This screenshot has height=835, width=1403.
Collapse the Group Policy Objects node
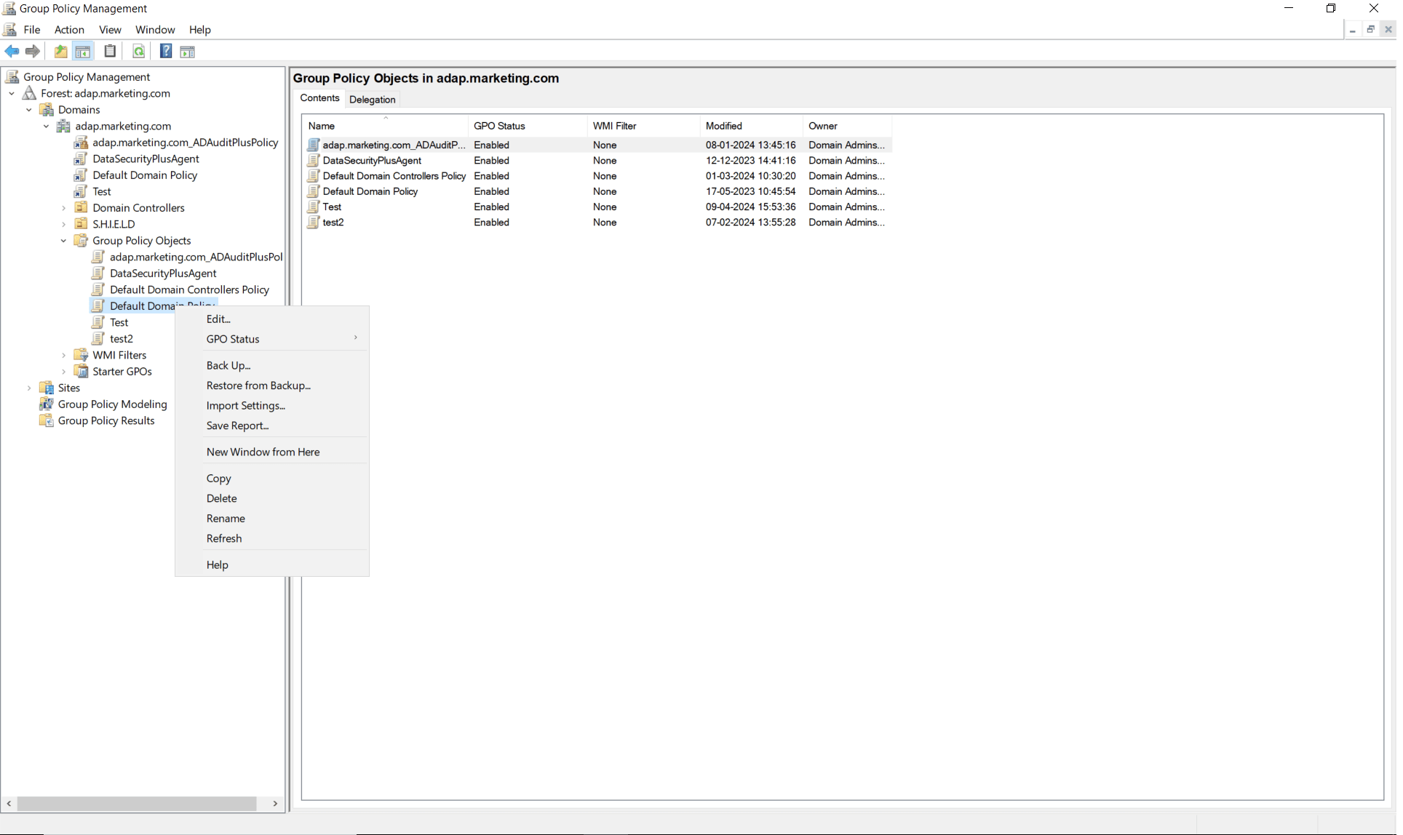[x=64, y=241]
